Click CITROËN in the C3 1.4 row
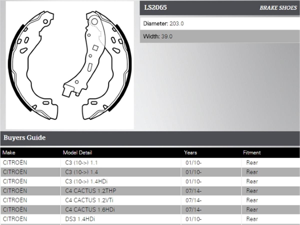The image size is (300, 225). [15, 172]
